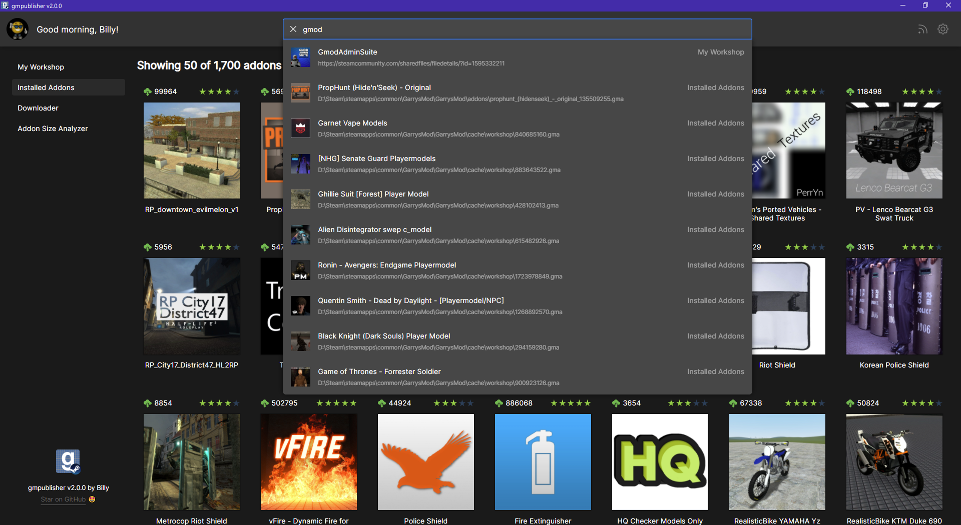Clear the search using the X icon
This screenshot has height=525, width=961.
coord(293,29)
